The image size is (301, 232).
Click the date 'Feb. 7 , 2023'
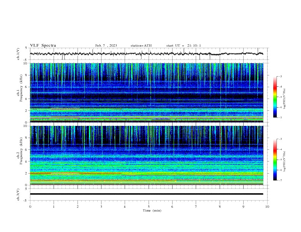pos(106,45)
